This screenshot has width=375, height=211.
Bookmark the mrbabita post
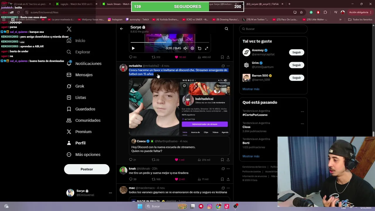click(x=222, y=160)
